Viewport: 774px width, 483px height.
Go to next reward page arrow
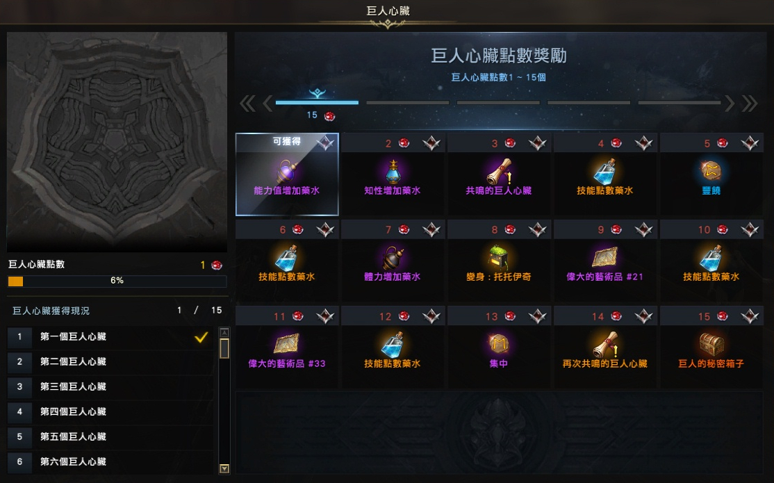tap(730, 104)
